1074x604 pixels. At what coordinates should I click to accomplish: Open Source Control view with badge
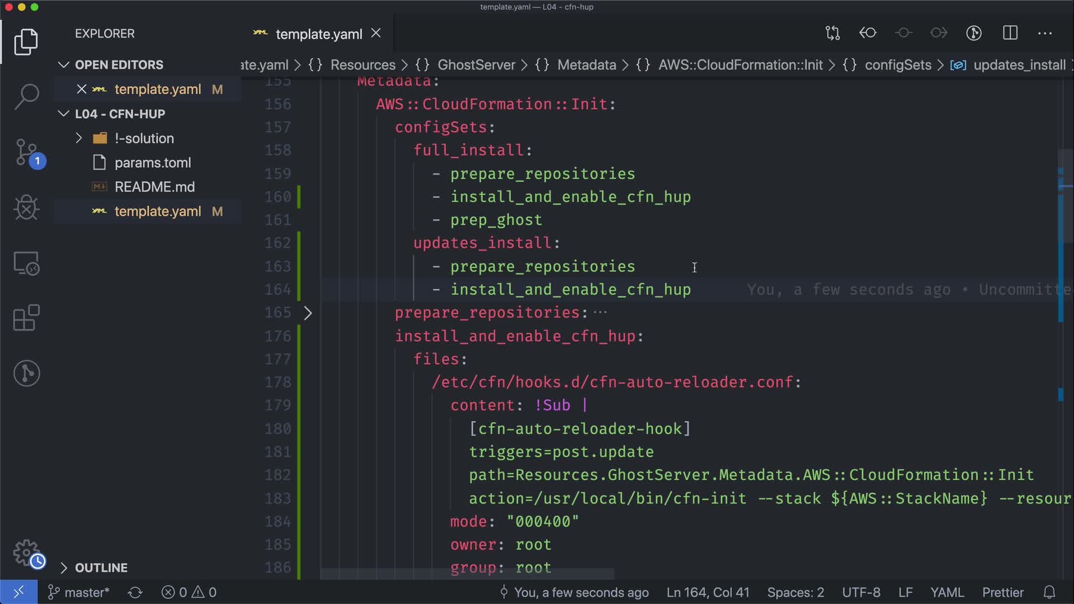[x=26, y=152]
